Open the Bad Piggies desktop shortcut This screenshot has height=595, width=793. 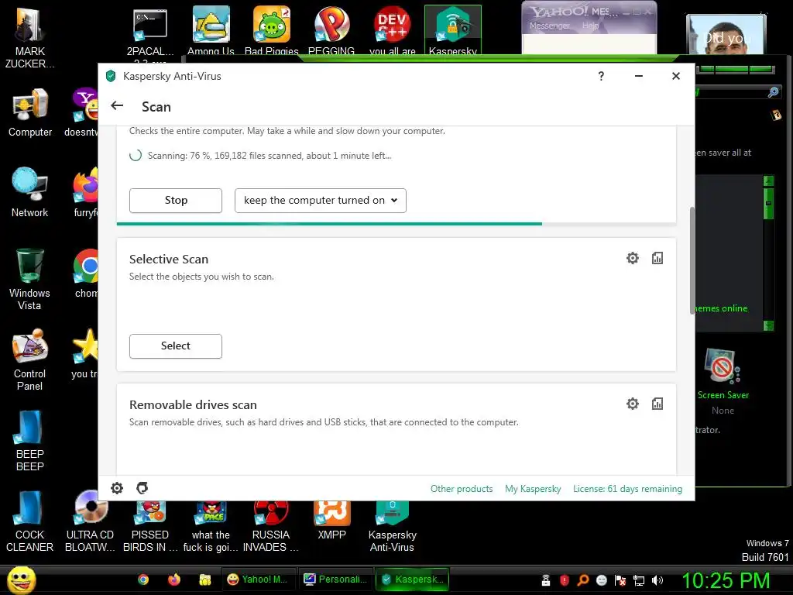pyautogui.click(x=272, y=31)
